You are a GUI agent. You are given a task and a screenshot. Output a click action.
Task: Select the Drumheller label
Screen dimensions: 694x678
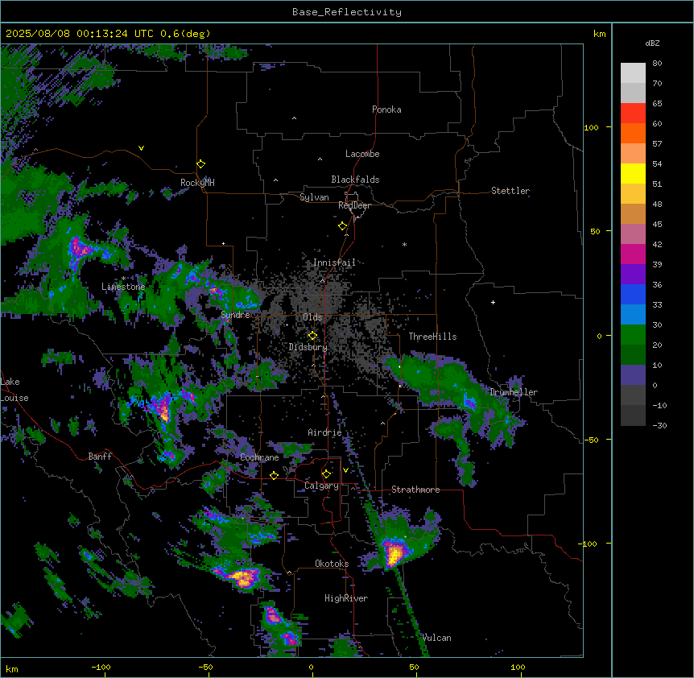point(514,392)
